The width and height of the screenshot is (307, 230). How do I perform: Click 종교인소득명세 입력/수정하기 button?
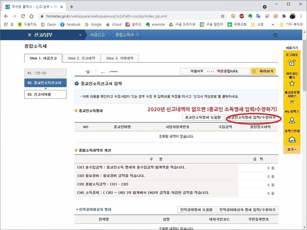(x=251, y=117)
